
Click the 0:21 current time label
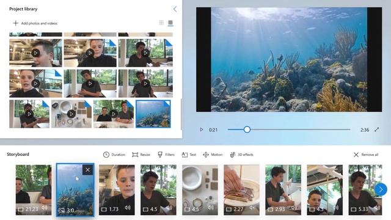pos(213,130)
